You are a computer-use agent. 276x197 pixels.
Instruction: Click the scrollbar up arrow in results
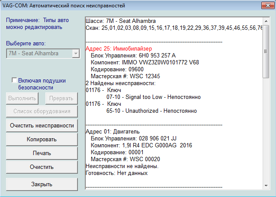point(266,21)
